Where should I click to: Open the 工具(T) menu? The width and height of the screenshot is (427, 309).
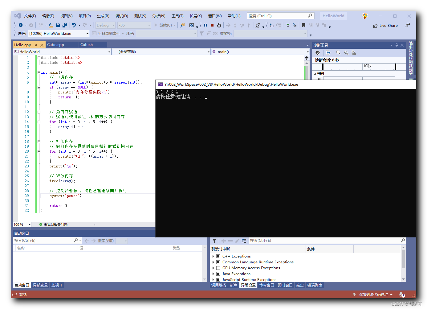click(177, 16)
